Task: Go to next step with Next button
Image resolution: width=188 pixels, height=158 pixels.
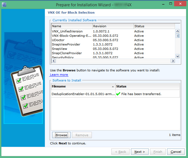Action: coord(140,152)
